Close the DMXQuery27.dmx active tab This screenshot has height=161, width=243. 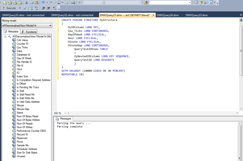152,15
